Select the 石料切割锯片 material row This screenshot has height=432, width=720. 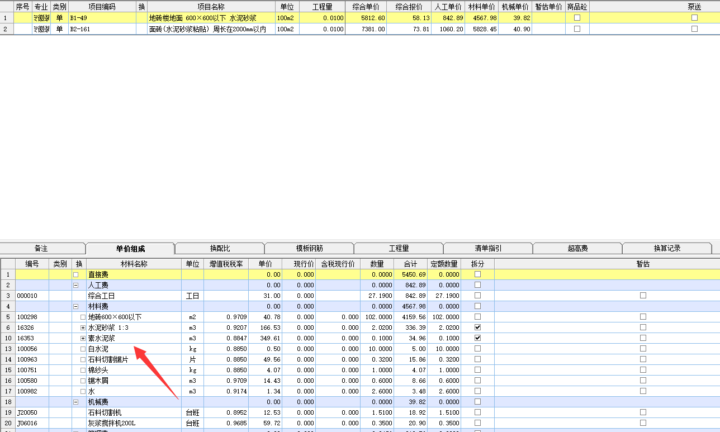coord(108,359)
